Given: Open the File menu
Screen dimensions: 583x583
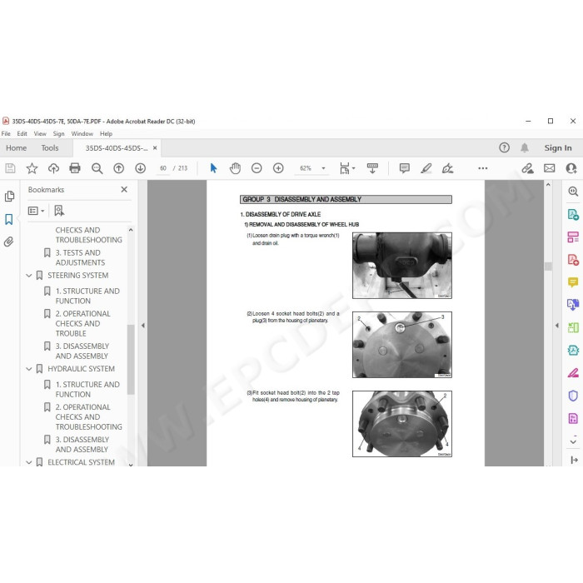Looking at the screenshot, I should point(6,134).
